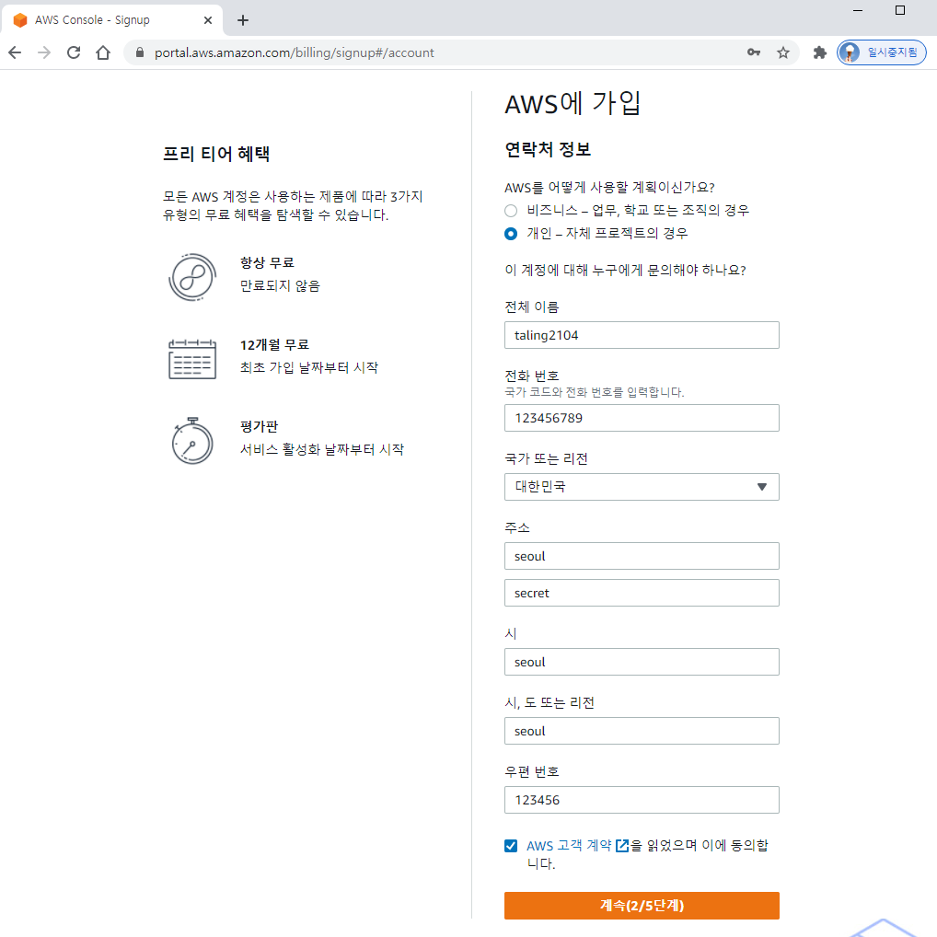This screenshot has height=937, width=937.
Task: Click the 시 city input field
Action: coord(642,662)
